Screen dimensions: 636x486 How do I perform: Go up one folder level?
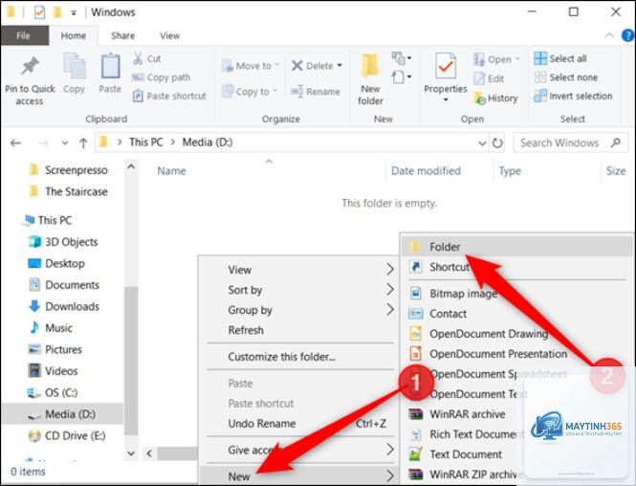(83, 143)
